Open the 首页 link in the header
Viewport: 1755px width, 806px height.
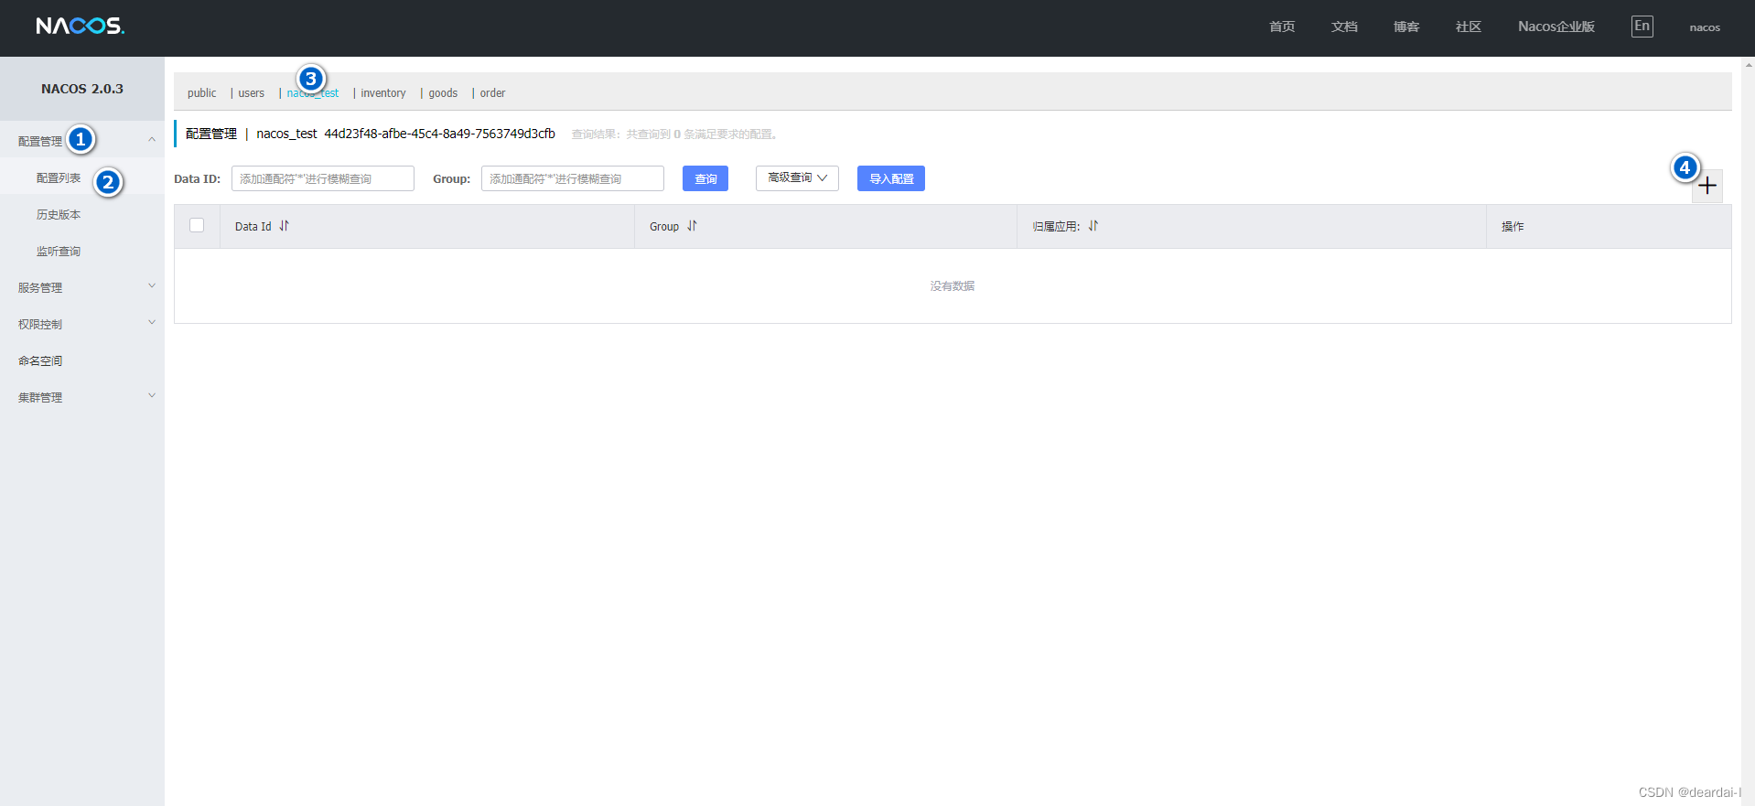click(x=1282, y=27)
